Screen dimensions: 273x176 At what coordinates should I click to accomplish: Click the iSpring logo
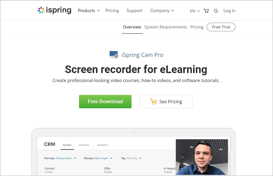[54, 10]
